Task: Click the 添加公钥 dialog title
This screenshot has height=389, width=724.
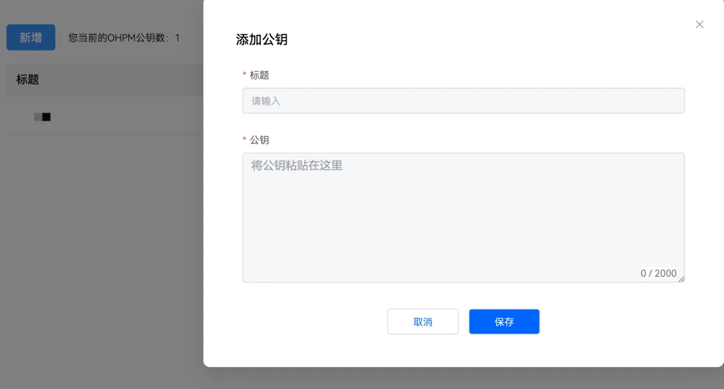Action: pyautogui.click(x=262, y=40)
